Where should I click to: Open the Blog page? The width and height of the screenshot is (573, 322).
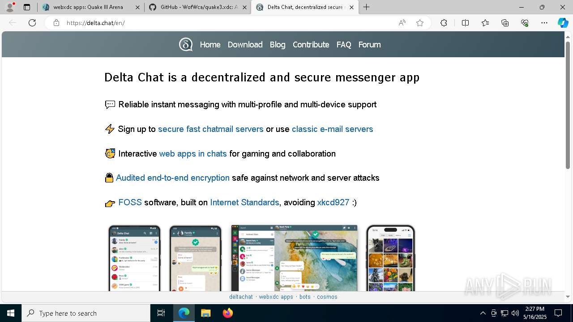[x=278, y=45]
